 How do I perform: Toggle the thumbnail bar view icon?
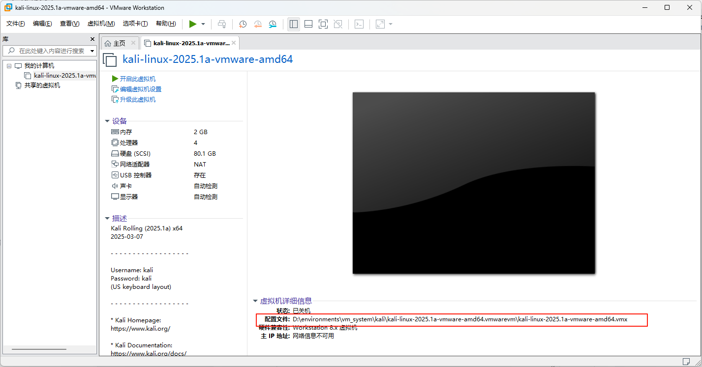(308, 24)
